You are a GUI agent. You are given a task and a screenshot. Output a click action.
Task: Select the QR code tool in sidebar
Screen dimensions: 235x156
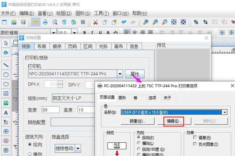pyautogui.click(x=6, y=150)
